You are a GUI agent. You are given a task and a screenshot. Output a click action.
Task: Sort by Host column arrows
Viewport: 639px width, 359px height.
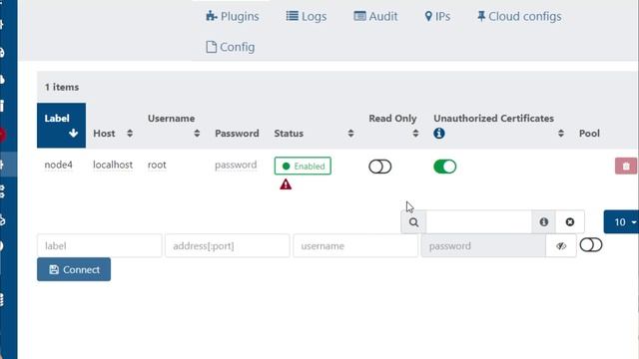[x=130, y=133]
